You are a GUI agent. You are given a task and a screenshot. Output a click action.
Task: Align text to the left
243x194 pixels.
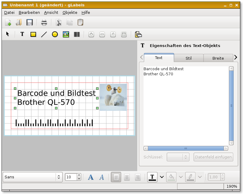click(116, 177)
